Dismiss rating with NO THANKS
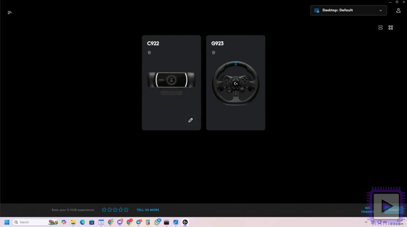The width and height of the screenshot is (407, 227). coord(367,210)
